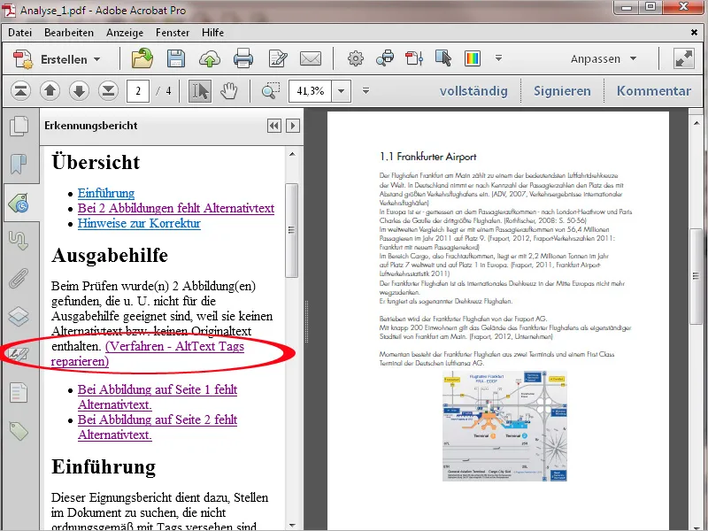
Task: Click the Frankfurt airport map image
Action: [504, 427]
